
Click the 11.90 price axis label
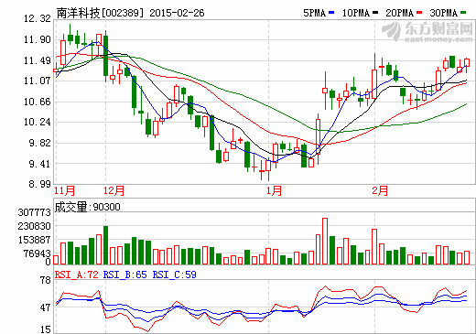pos(38,39)
